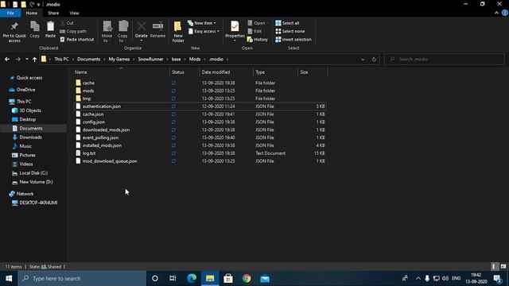Screen dimensions: 509x286
Task: Create a New folder from ribbon
Action: (178, 32)
